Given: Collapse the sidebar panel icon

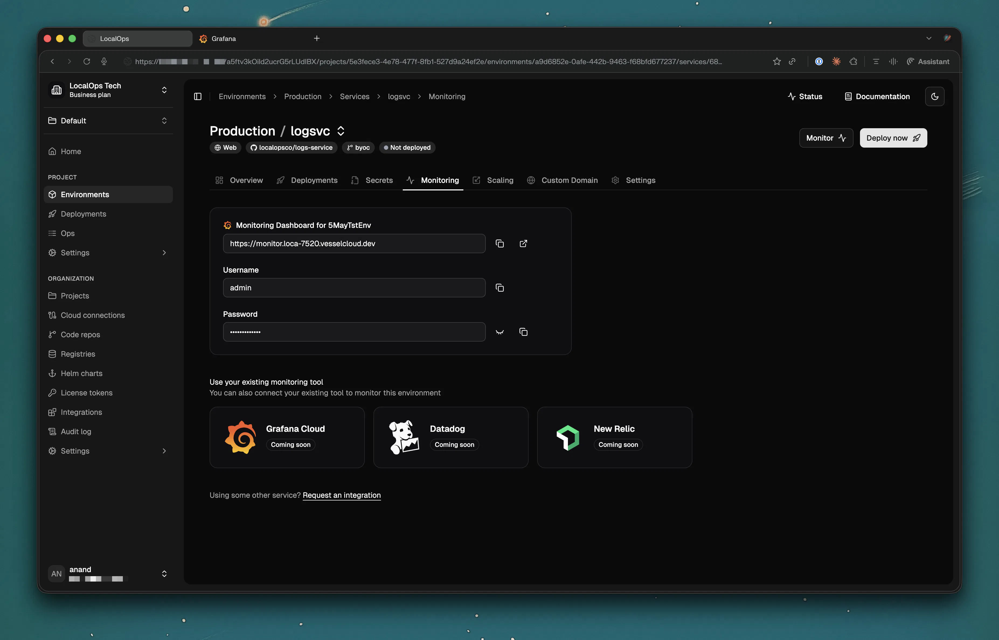Looking at the screenshot, I should (x=198, y=96).
